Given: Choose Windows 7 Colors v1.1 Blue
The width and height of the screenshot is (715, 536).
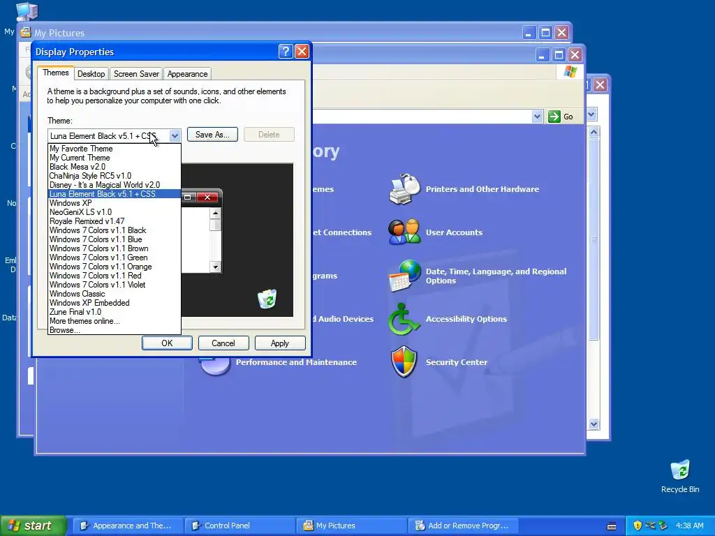Looking at the screenshot, I should [x=115, y=240].
